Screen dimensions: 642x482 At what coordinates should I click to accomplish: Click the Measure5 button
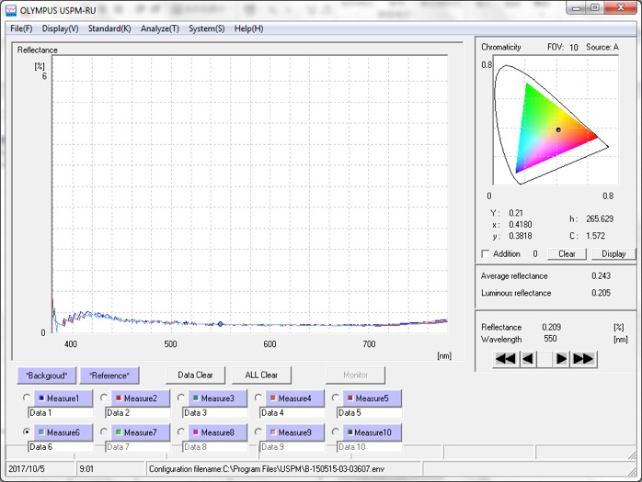[x=373, y=398]
